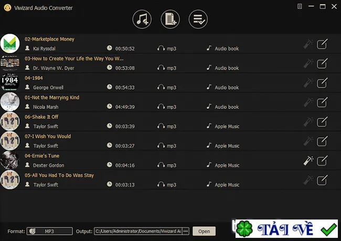The height and width of the screenshot is (241, 341).
Task: Select title 04-Ernie's Tune
Action: pos(42,156)
